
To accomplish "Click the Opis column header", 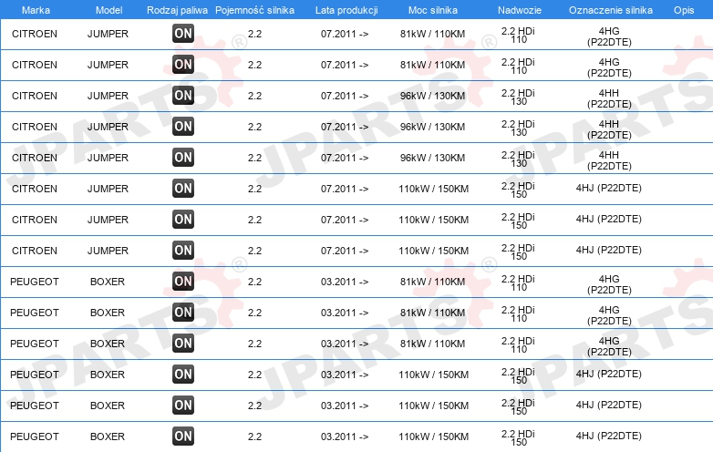I will (x=684, y=10).
